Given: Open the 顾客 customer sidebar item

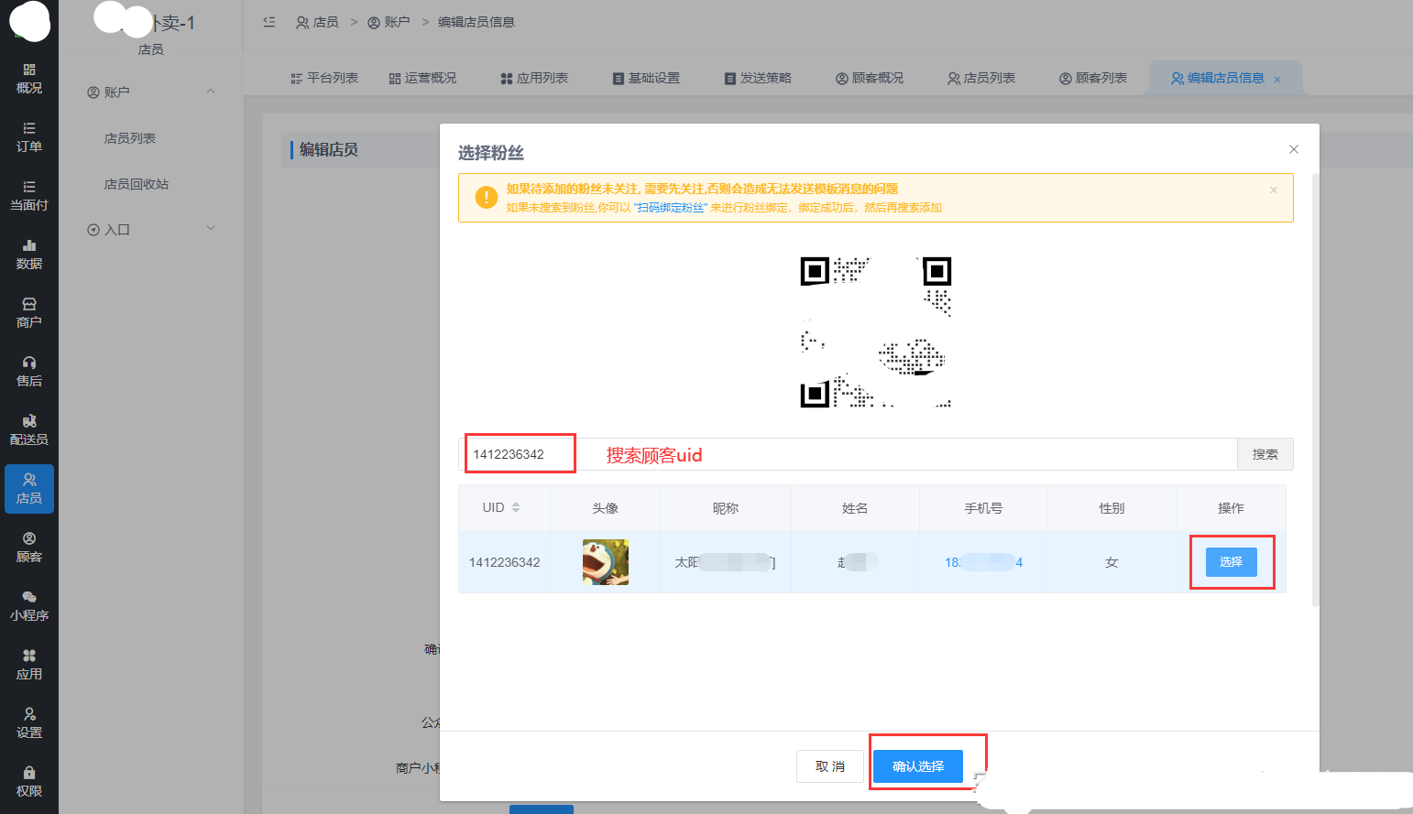Looking at the screenshot, I should click(29, 548).
